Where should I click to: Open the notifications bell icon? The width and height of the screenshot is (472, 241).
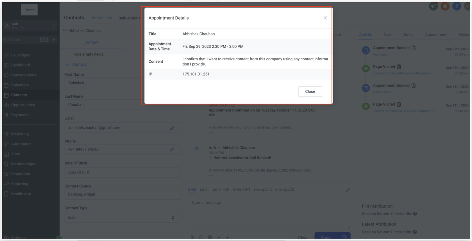click(x=445, y=6)
